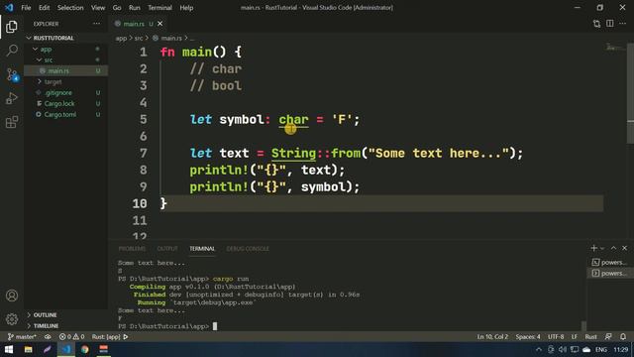Change the LF end-of-line sequence
The width and height of the screenshot is (634, 357).
575,337
